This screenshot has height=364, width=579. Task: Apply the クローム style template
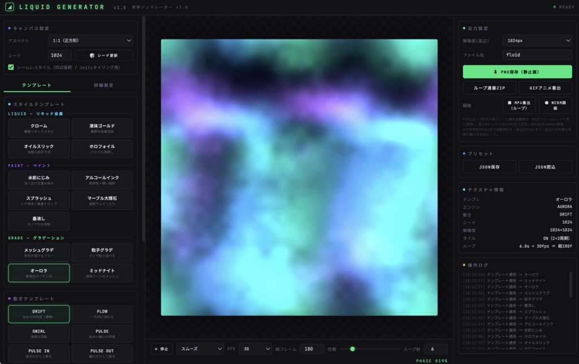[39, 128]
